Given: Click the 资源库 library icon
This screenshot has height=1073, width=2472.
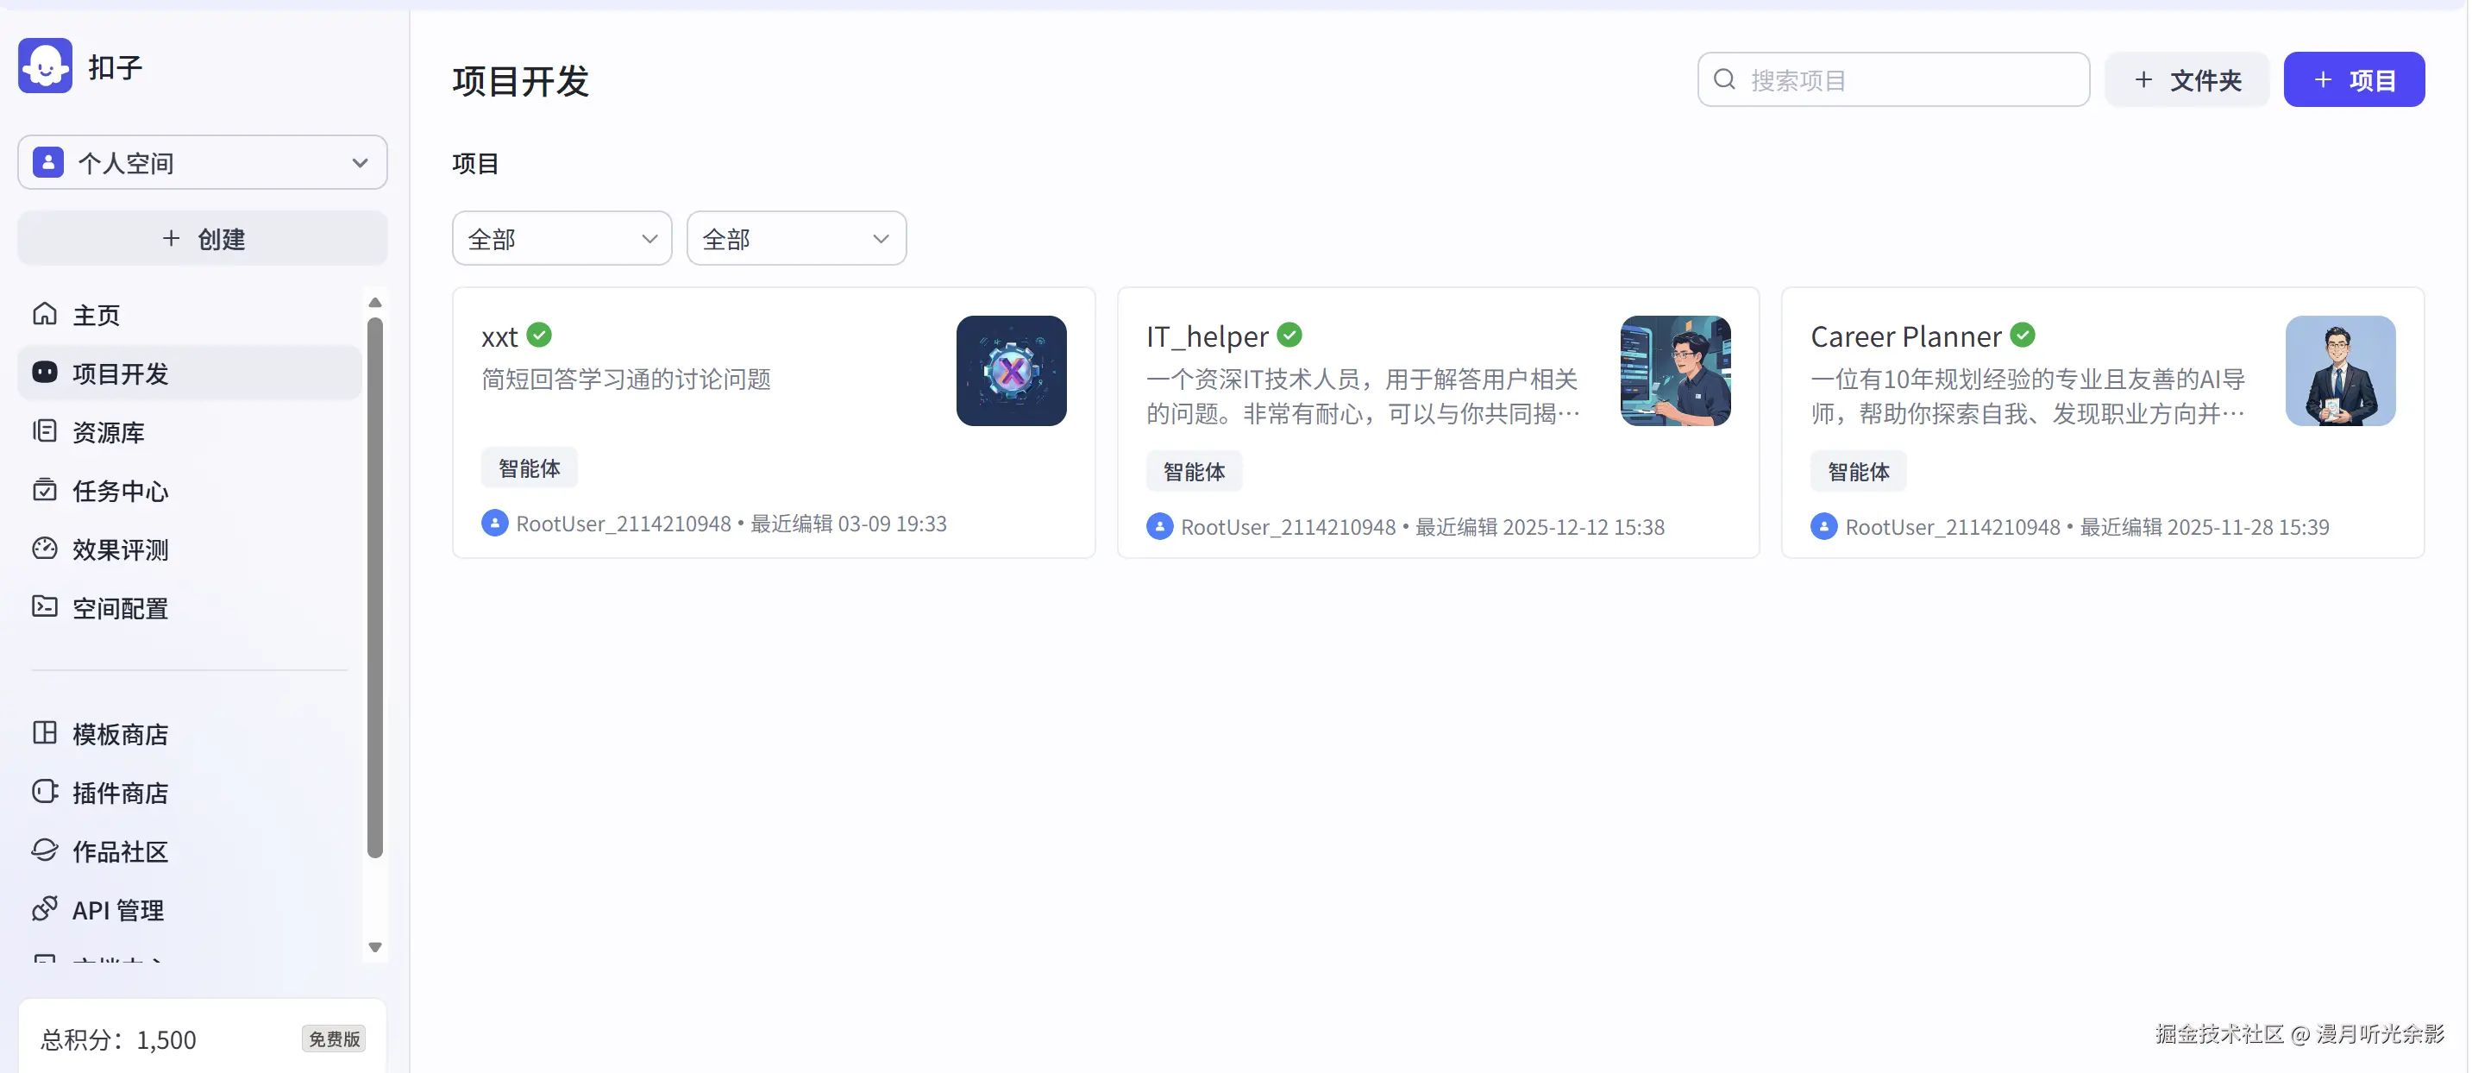Looking at the screenshot, I should point(45,431).
